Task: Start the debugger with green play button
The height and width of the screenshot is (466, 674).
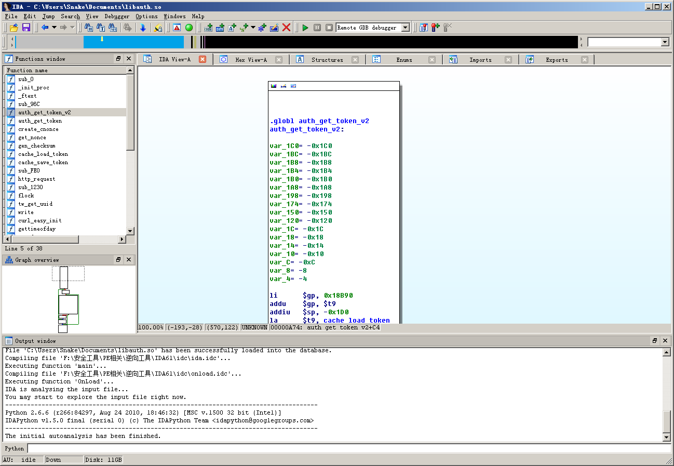Action: coord(305,28)
